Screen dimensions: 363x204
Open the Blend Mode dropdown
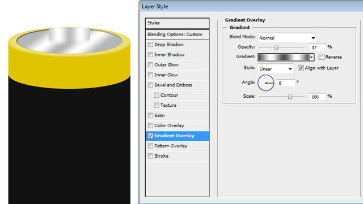tap(287, 38)
